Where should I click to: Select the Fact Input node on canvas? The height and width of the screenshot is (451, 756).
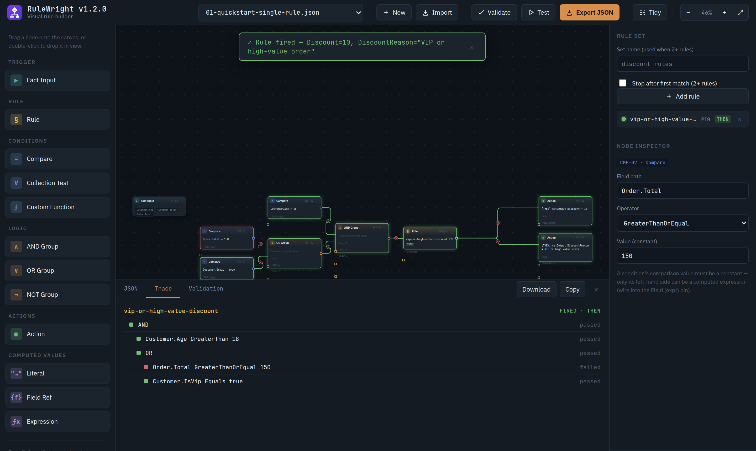click(x=159, y=206)
